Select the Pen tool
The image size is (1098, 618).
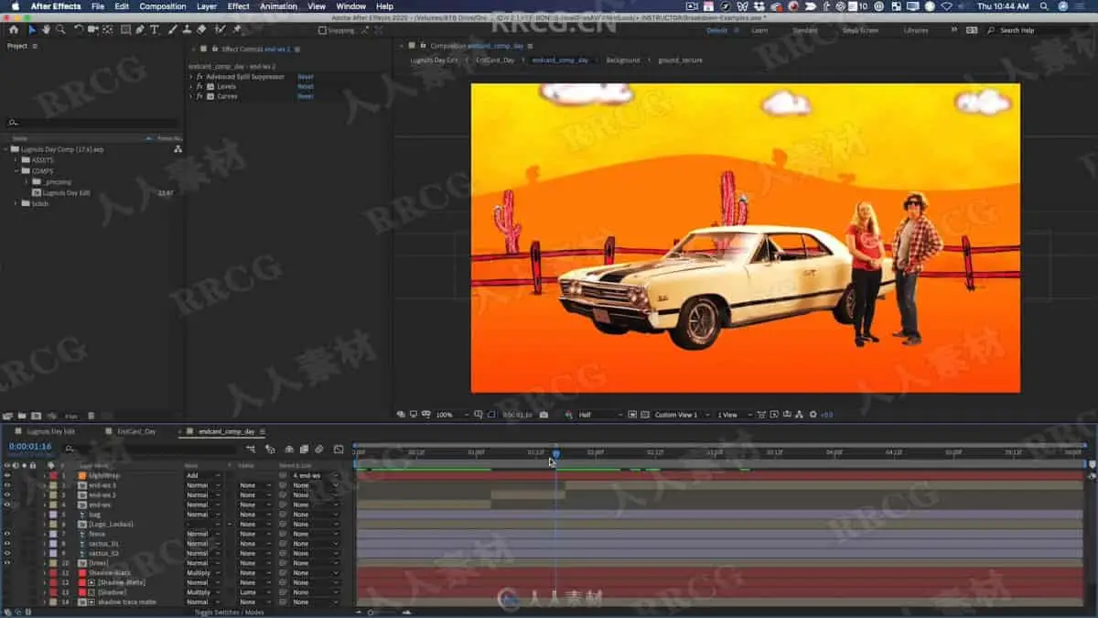140,29
